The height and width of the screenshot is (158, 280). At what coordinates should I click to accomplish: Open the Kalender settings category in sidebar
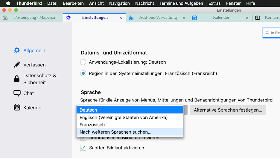click(33, 108)
